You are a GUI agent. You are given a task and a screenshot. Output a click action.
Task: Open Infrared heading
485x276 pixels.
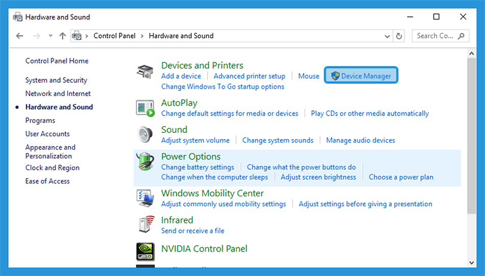tap(177, 220)
